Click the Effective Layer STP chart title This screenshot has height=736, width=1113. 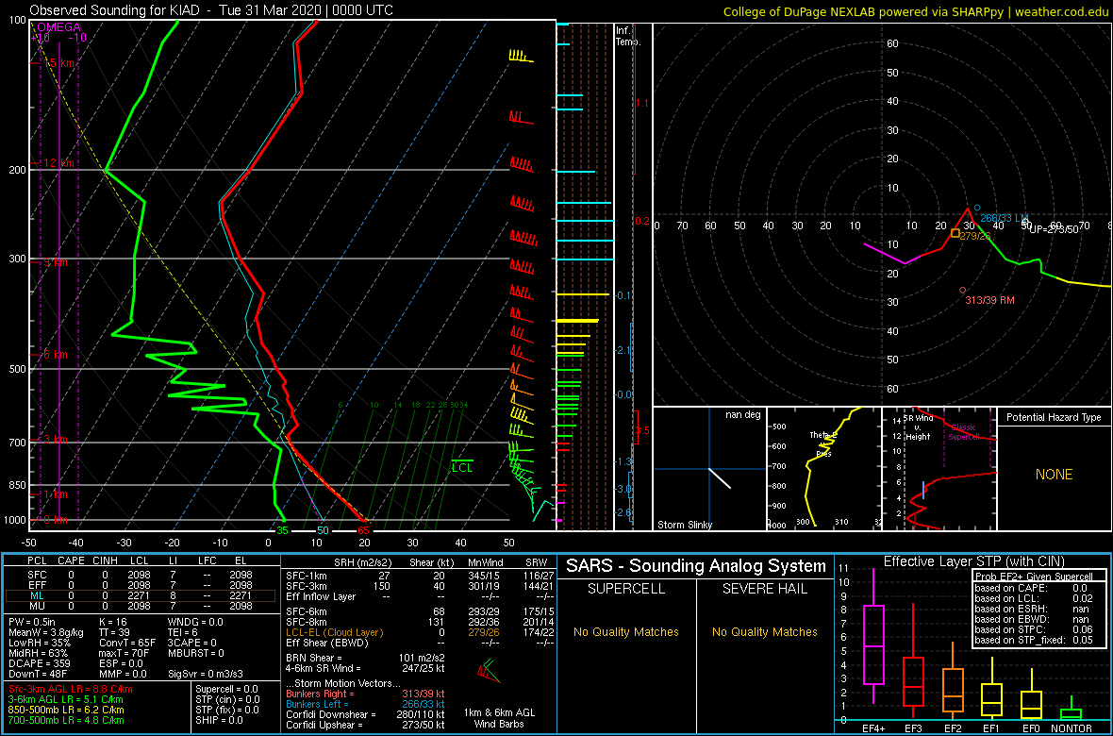tap(973, 562)
